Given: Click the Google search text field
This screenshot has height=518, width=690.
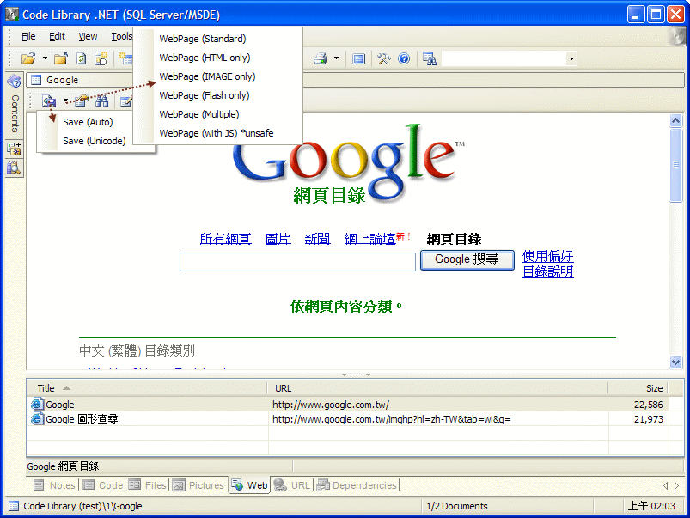Looking at the screenshot, I should tap(297, 262).
